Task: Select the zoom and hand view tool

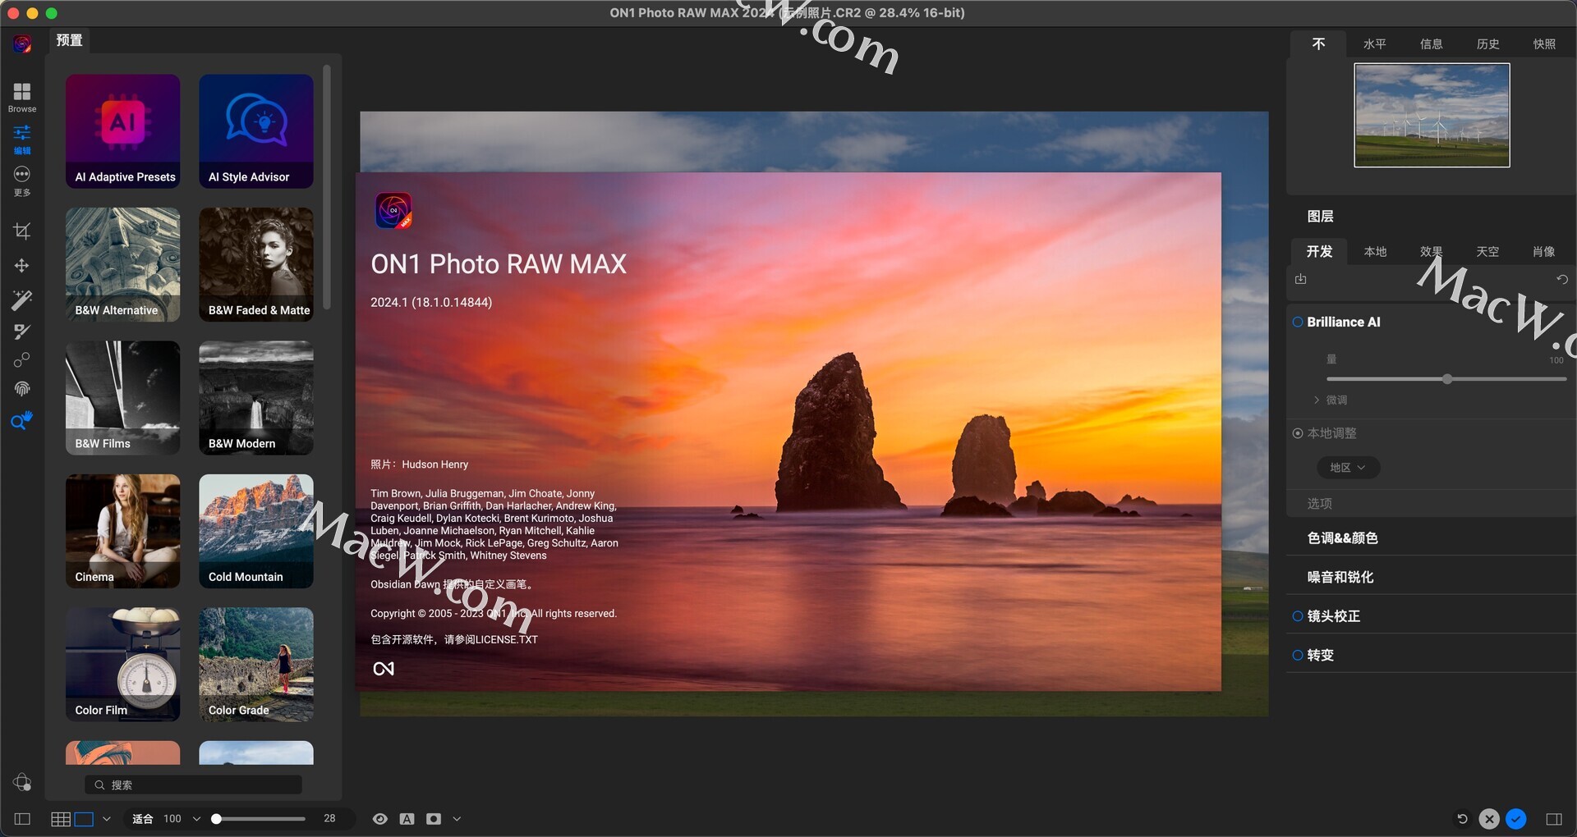Action: [22, 420]
